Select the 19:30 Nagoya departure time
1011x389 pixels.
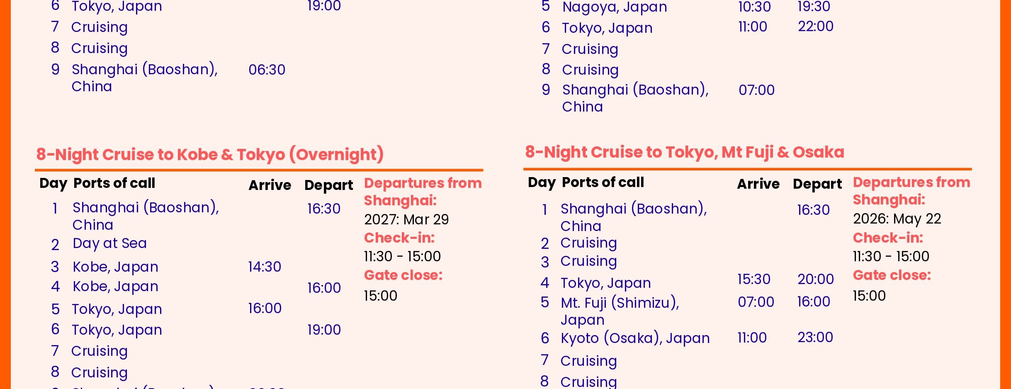tap(814, 7)
